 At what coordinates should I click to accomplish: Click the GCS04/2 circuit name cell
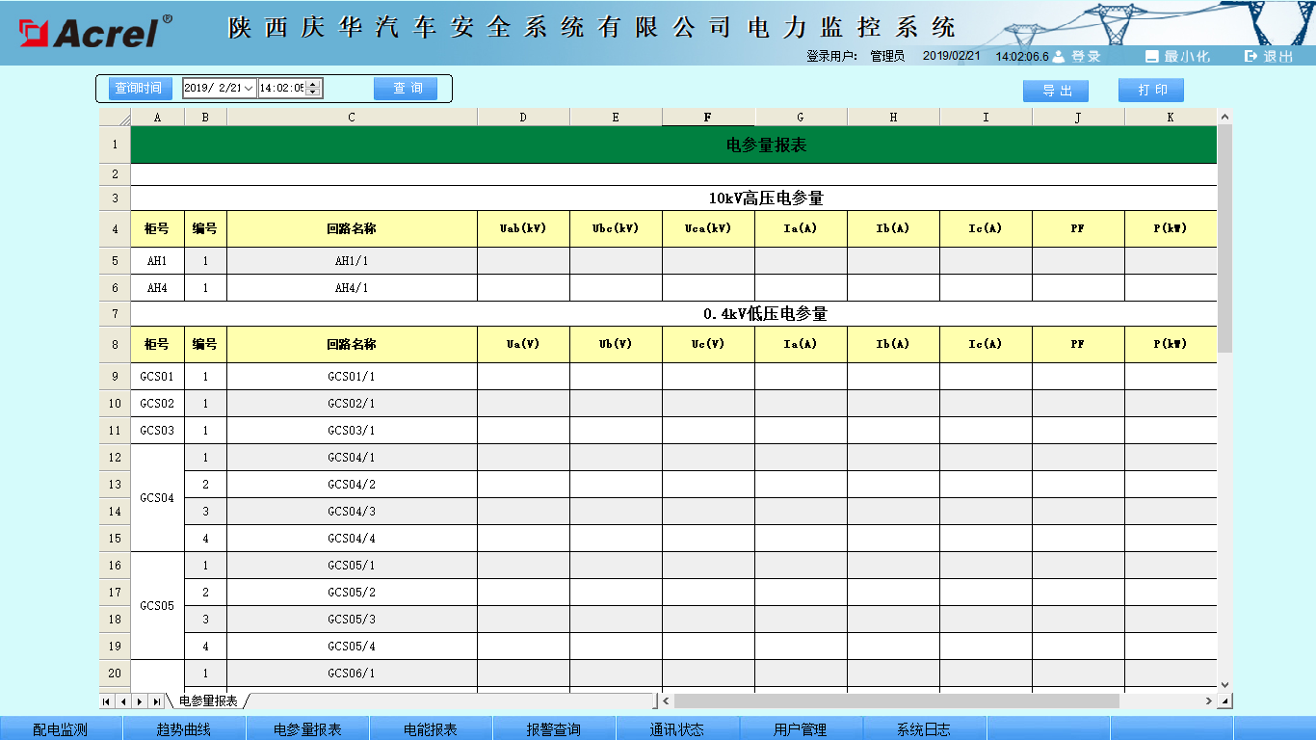(352, 485)
